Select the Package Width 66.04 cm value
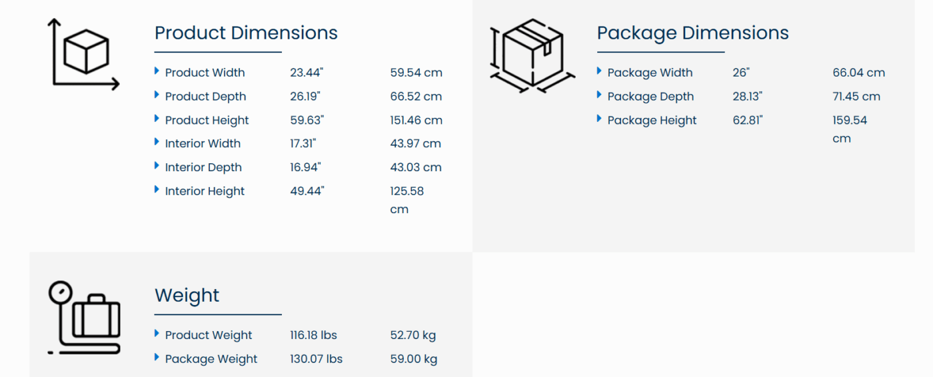 coord(858,73)
